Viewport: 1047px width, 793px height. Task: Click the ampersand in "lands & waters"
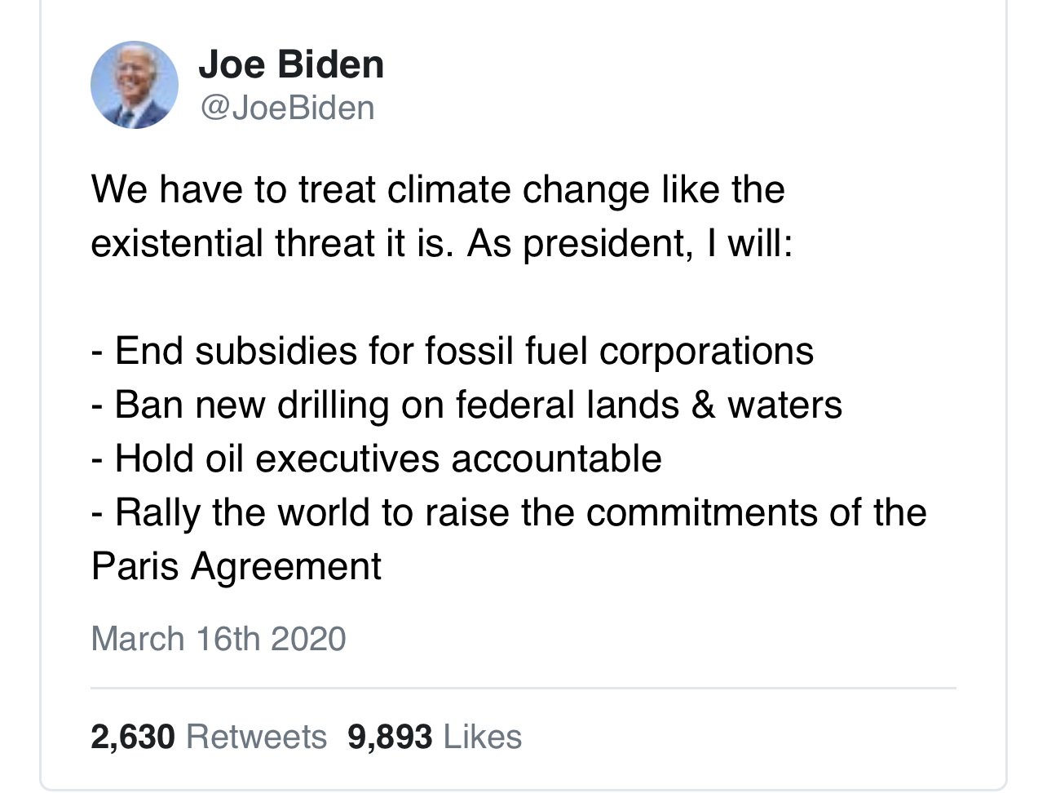[x=703, y=405]
